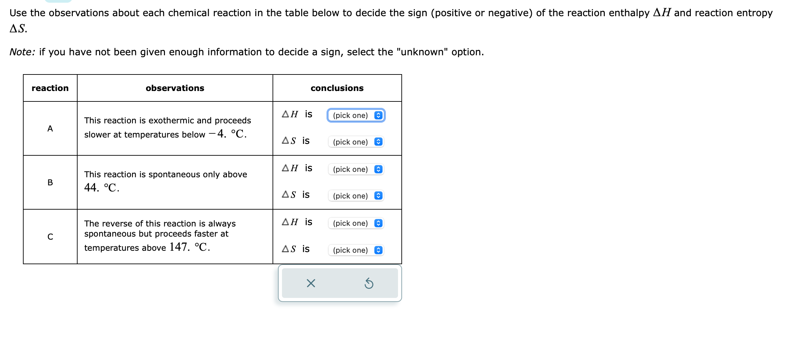794x337 pixels.
Task: Click the chevron on reaction C's ΔH dropdown
Action: (x=378, y=223)
